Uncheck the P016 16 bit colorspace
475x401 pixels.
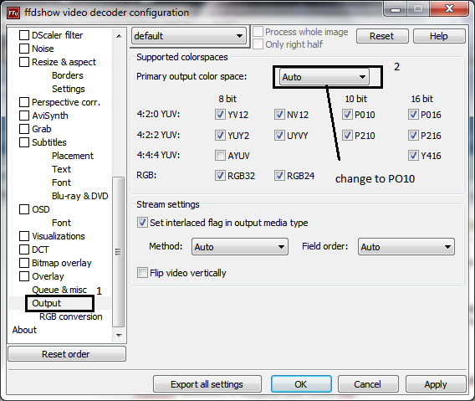pyautogui.click(x=413, y=115)
